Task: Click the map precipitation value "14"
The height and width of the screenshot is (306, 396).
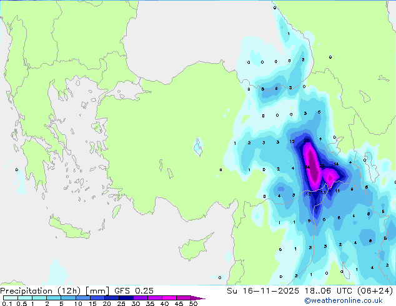Action: 336,164
